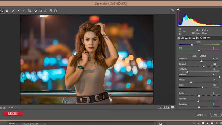Create new adjustment layer icon in Photoshop

click(x=207, y=123)
